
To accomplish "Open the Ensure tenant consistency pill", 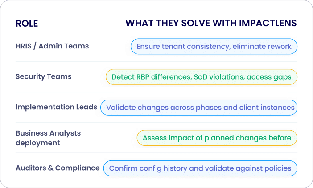I will tap(214, 46).
